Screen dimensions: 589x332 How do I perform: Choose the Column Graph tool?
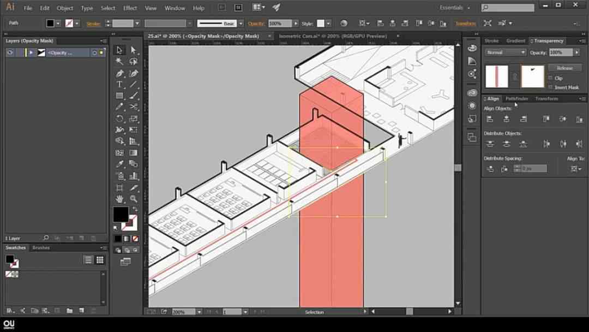(133, 176)
